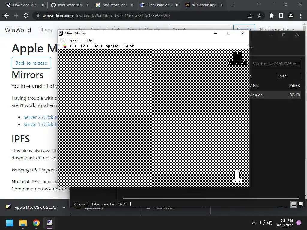This screenshot has width=307, height=230.
Task: Open the emulated Mac Special menu
Action: pyautogui.click(x=113, y=46)
